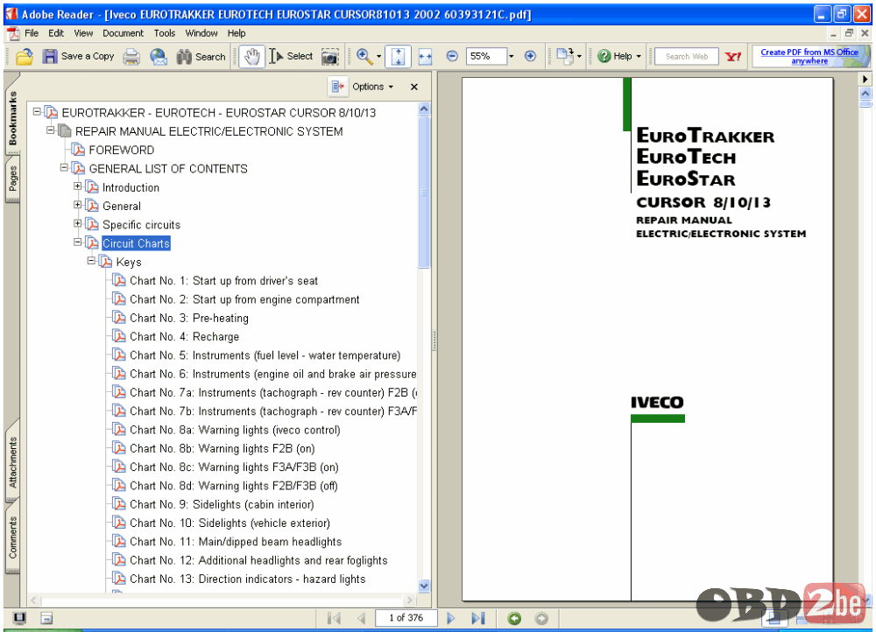
Task: Activate the Hand tool
Action: click(x=252, y=56)
